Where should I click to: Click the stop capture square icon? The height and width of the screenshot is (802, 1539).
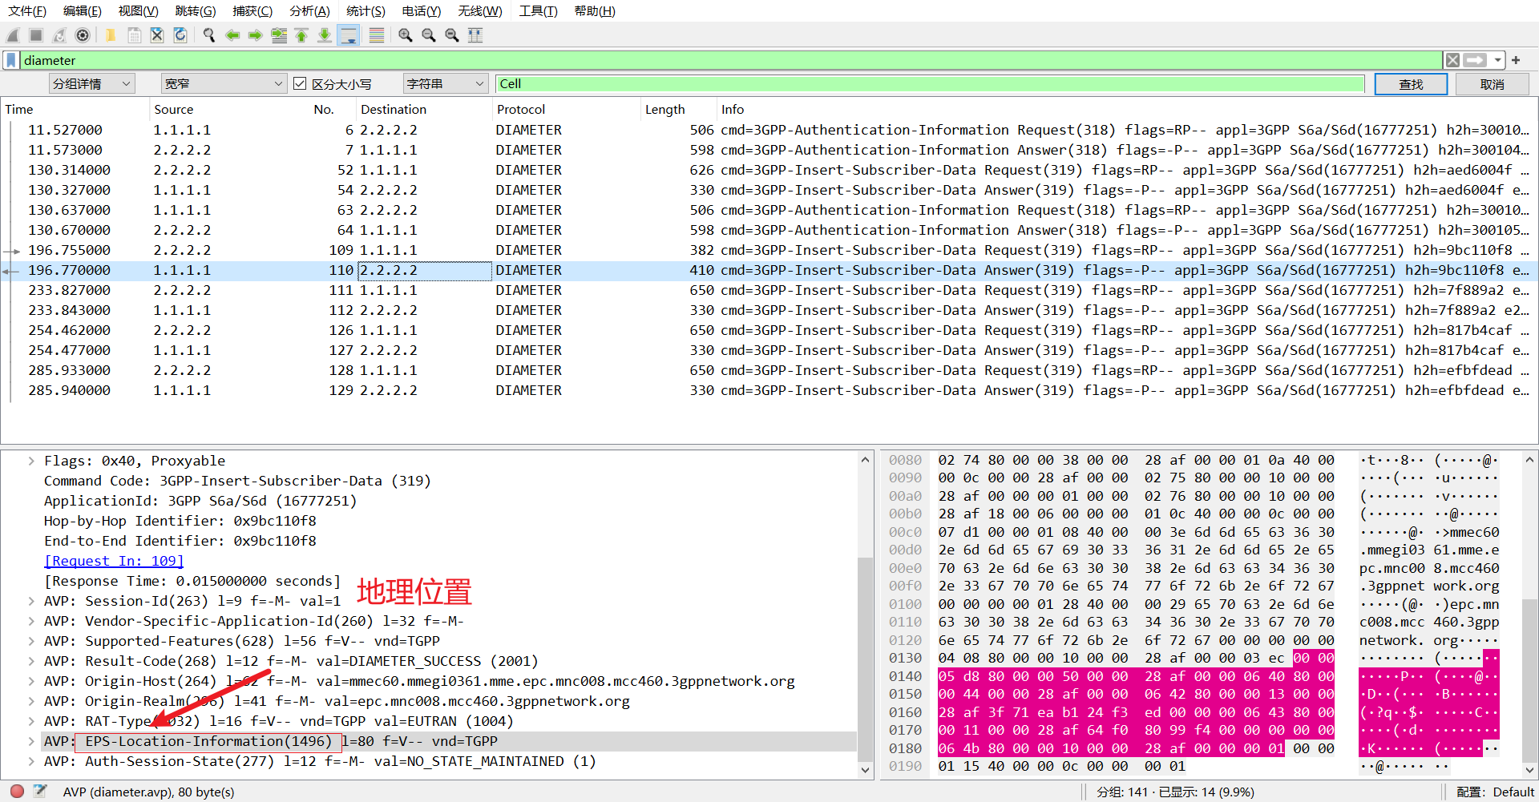[x=36, y=35]
